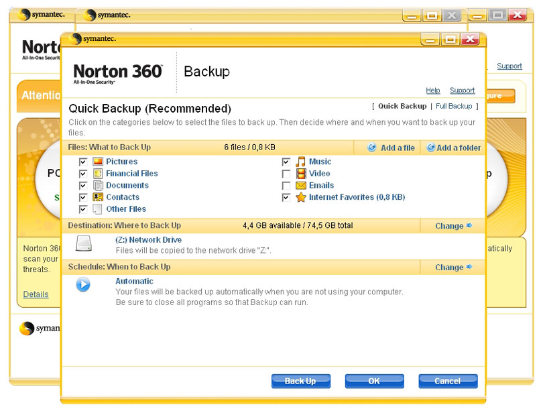Screen dimensions: 543x413
Task: Change the backup schedule
Action: pos(449,267)
